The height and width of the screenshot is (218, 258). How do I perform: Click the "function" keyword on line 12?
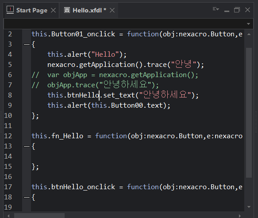click(x=111, y=136)
